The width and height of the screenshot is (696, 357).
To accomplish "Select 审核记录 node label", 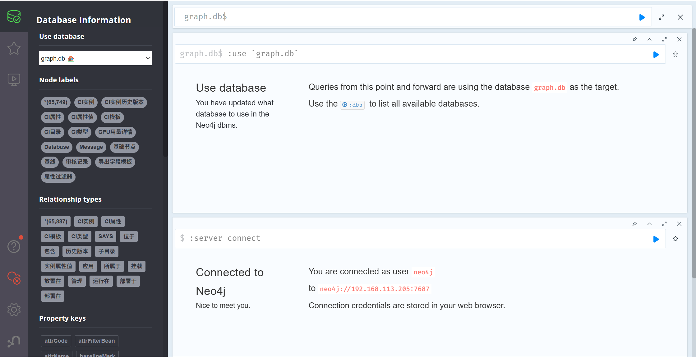I will point(77,162).
